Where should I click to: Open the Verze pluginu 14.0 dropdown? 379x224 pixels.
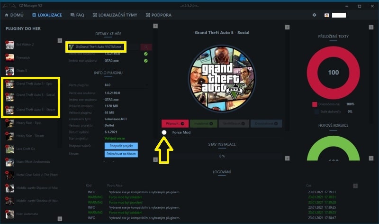[126, 85]
